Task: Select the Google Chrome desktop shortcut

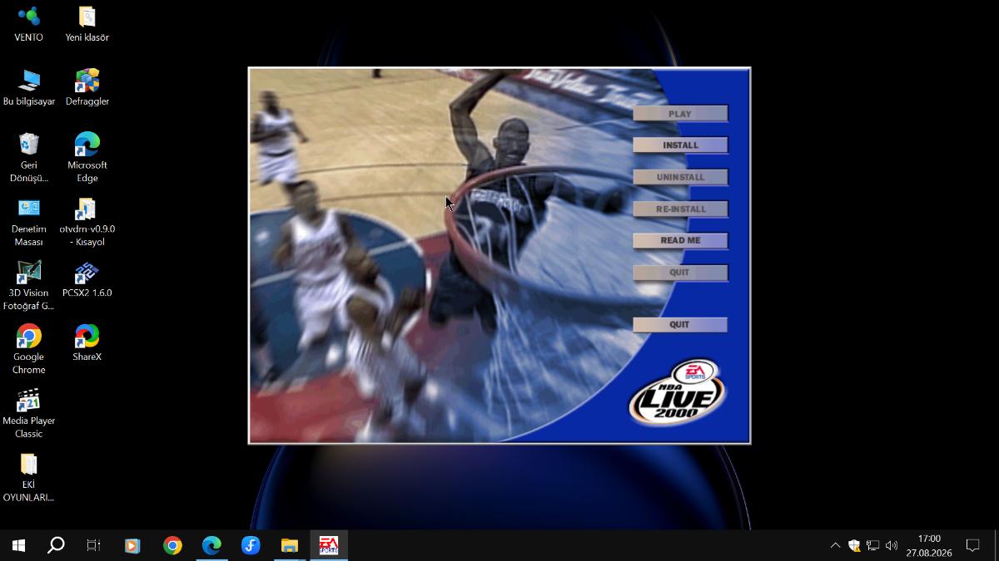Action: click(28, 350)
